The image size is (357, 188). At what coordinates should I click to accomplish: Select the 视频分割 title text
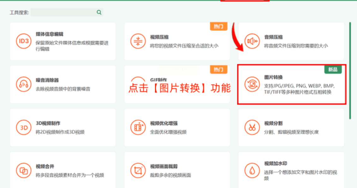tap(273, 124)
